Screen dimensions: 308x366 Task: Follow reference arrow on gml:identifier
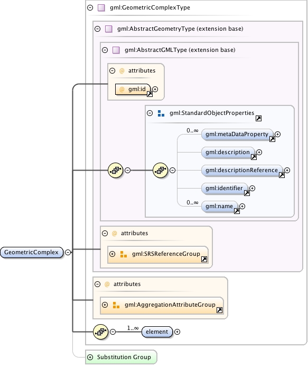coord(247,193)
